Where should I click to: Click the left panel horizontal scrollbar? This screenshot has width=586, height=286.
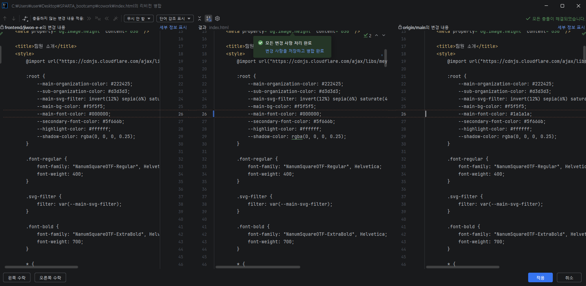[x=41, y=267]
